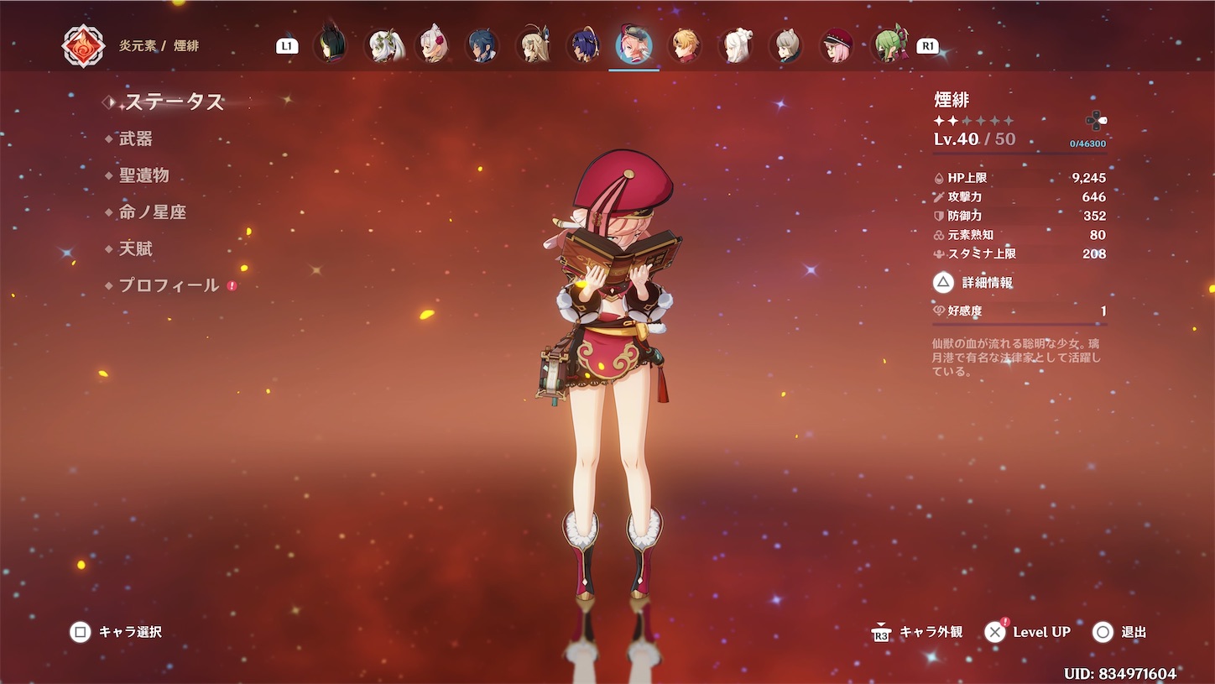Click the attack sword stat icon
This screenshot has height=684, width=1215.
939,197
